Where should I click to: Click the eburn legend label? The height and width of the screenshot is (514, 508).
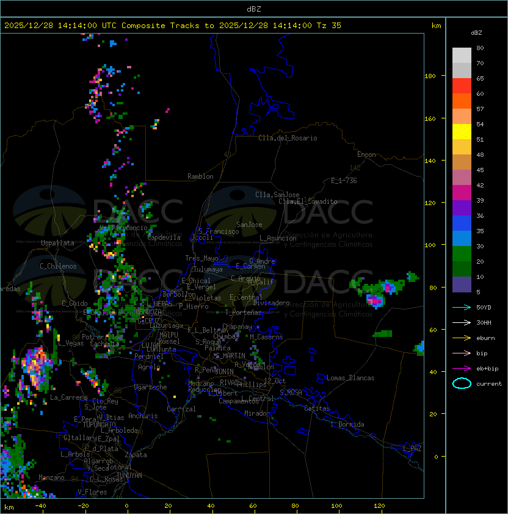[485, 338]
